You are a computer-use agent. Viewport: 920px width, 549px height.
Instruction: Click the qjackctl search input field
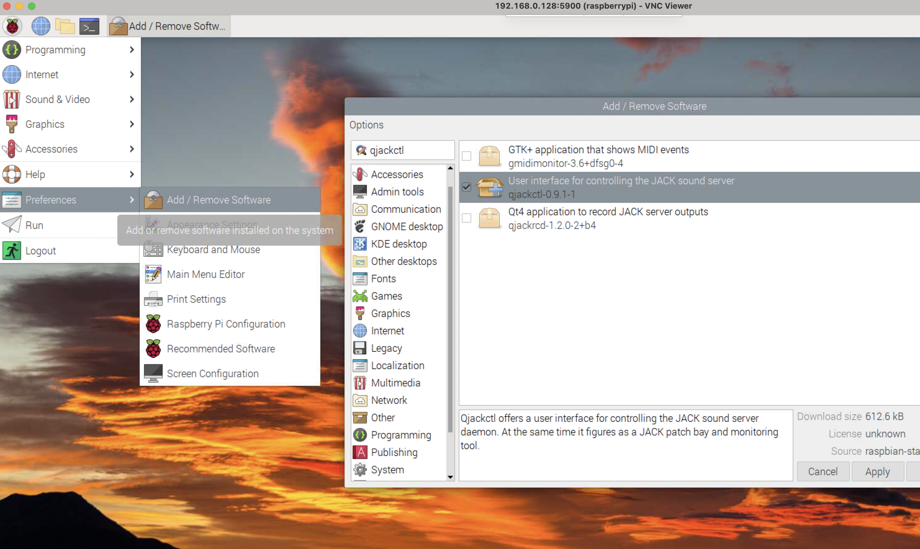tap(403, 150)
